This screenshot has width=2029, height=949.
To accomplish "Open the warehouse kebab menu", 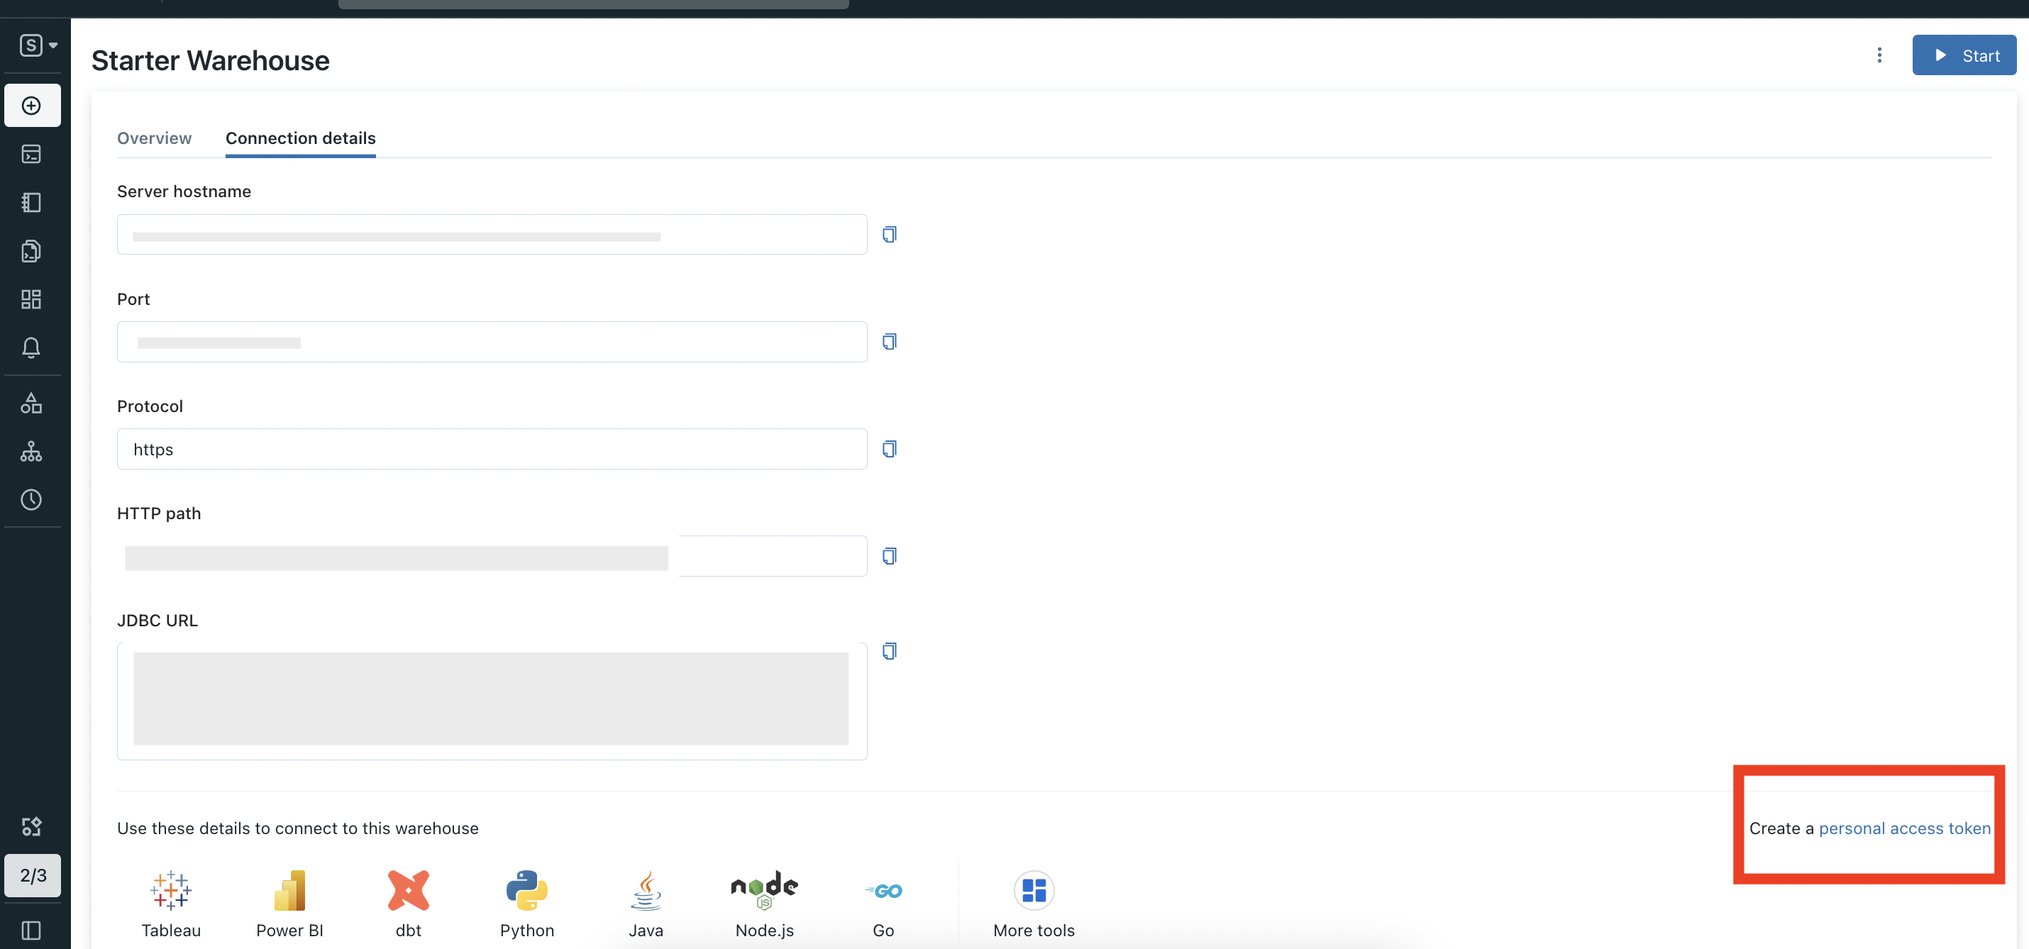I will coord(1879,55).
